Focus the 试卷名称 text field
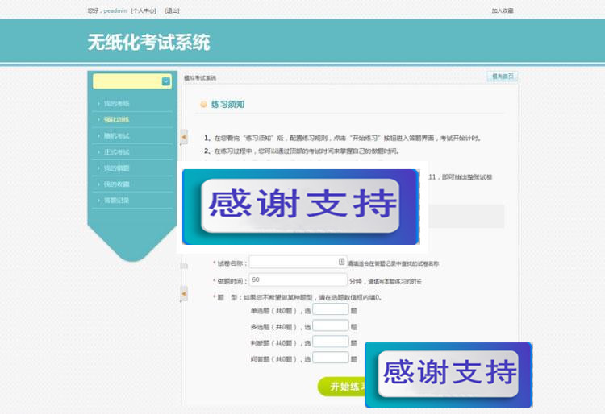605x414 pixels. pyautogui.click(x=293, y=262)
